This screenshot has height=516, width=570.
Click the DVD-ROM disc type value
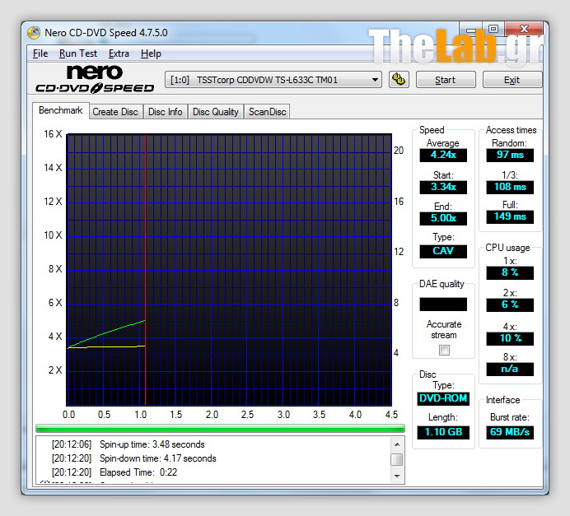(443, 398)
